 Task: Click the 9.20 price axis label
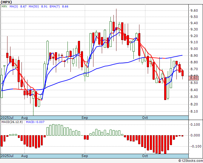coord(194,36)
